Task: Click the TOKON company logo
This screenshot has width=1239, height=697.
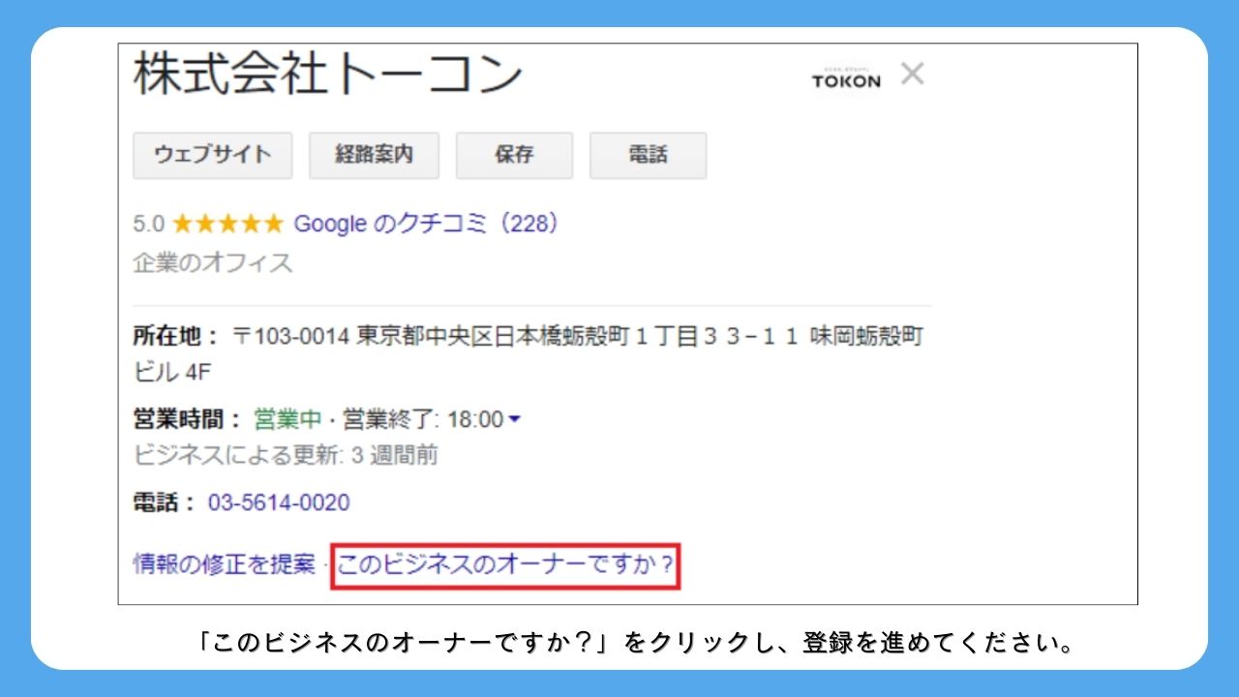Action: 846,79
